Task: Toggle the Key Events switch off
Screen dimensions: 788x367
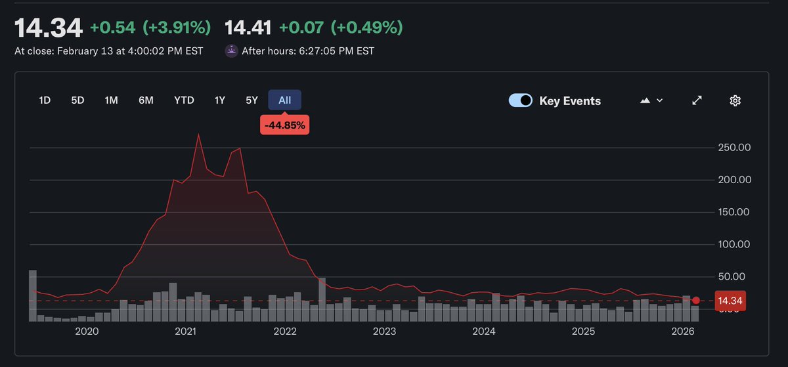Action: coord(521,100)
